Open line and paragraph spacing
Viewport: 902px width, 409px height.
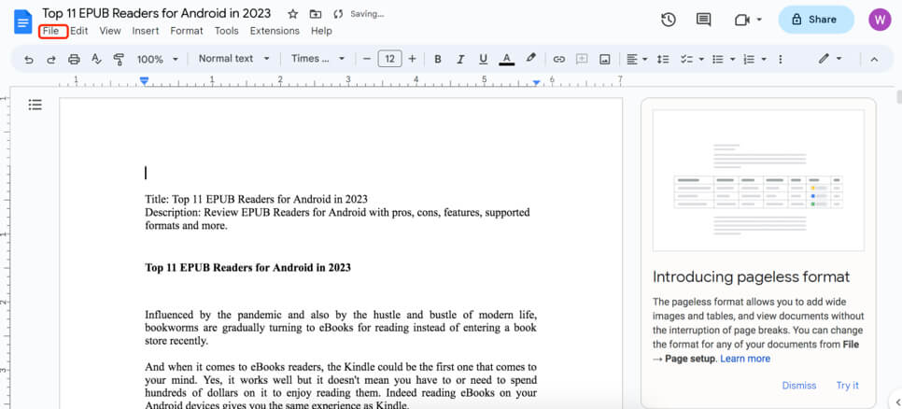pos(663,59)
